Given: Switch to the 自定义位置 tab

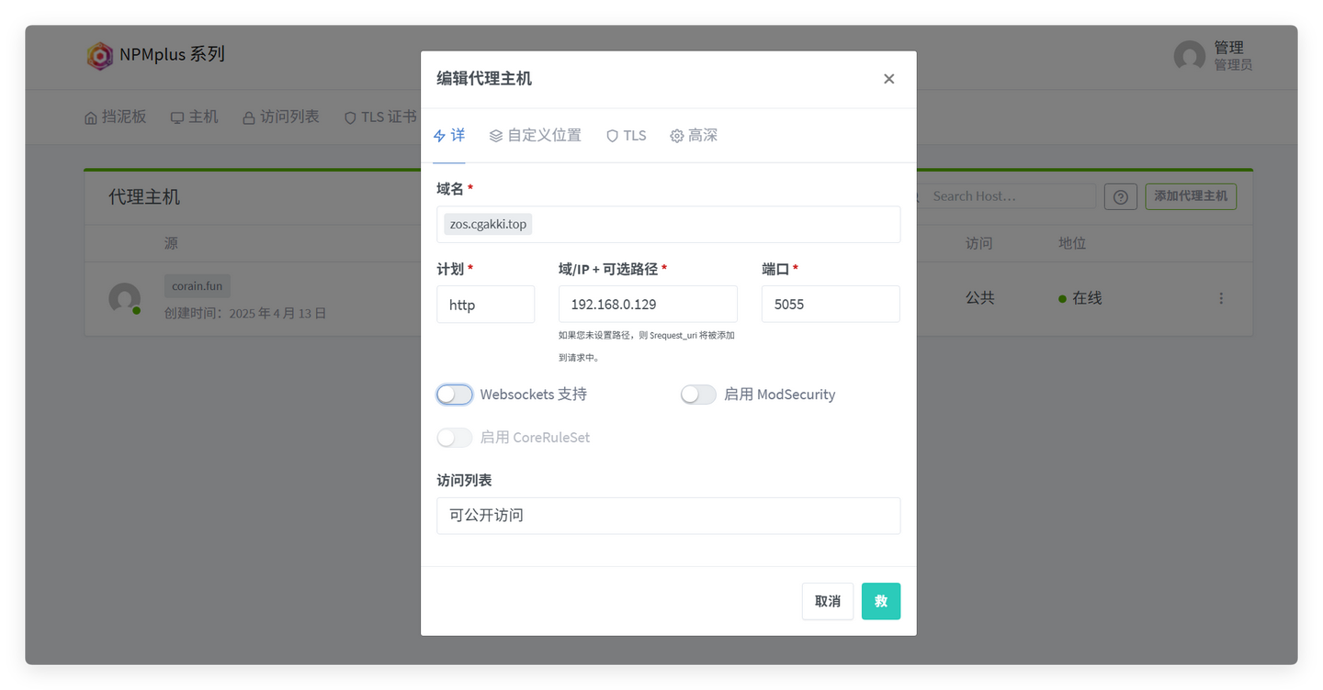Looking at the screenshot, I should [536, 135].
